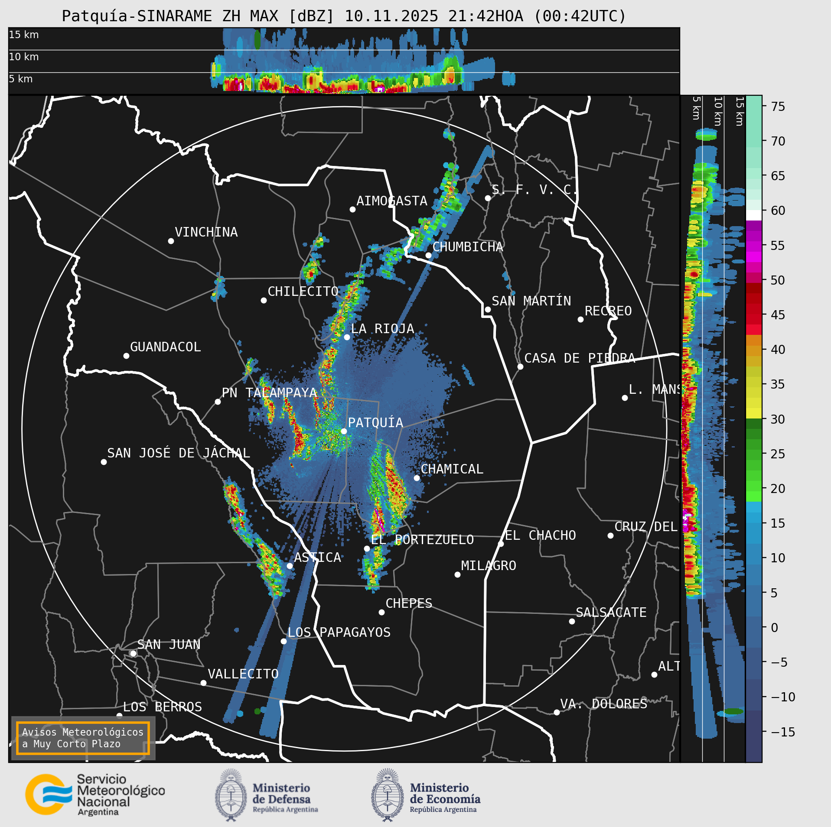This screenshot has height=827, width=831.
Task: Click the ASTICA marker dot
Action: 290,566
